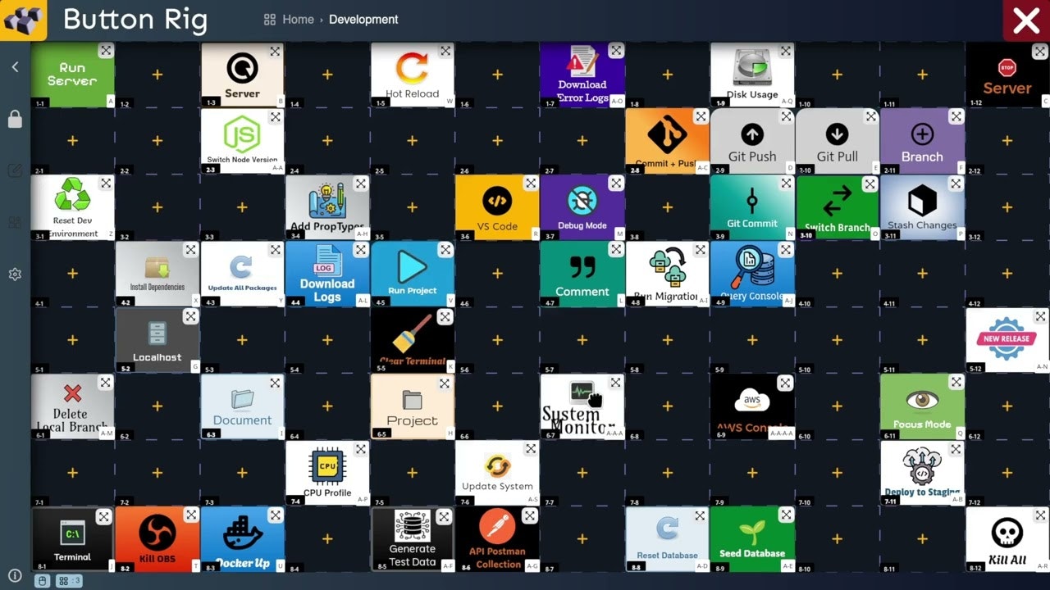
Task: Click the expand arrows on the Localhost tile
Action: pos(190,316)
